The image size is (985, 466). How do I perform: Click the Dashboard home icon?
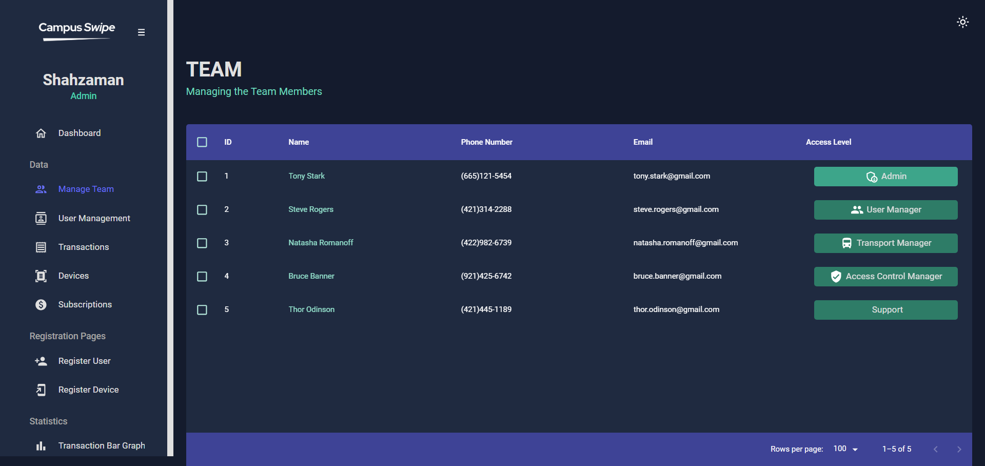coord(41,133)
